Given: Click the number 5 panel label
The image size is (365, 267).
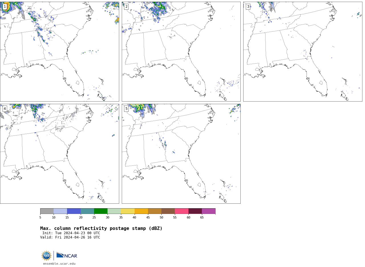Looking at the screenshot, I should (x=126, y=109).
